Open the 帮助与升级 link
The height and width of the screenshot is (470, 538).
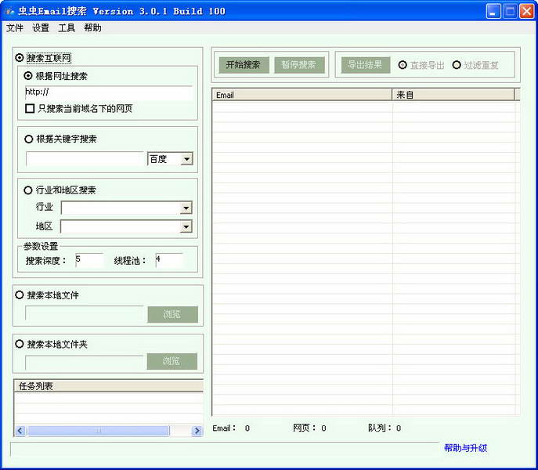[465, 448]
